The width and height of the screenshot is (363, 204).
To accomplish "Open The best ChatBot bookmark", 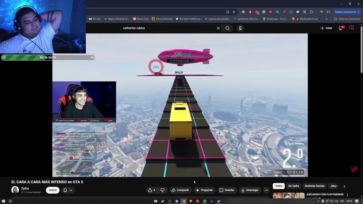I will click(188, 19).
